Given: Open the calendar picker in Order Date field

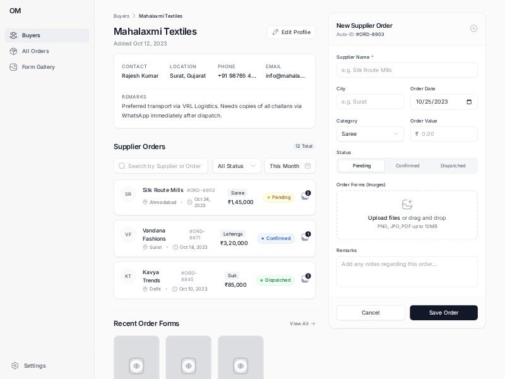Looking at the screenshot, I should (468, 102).
